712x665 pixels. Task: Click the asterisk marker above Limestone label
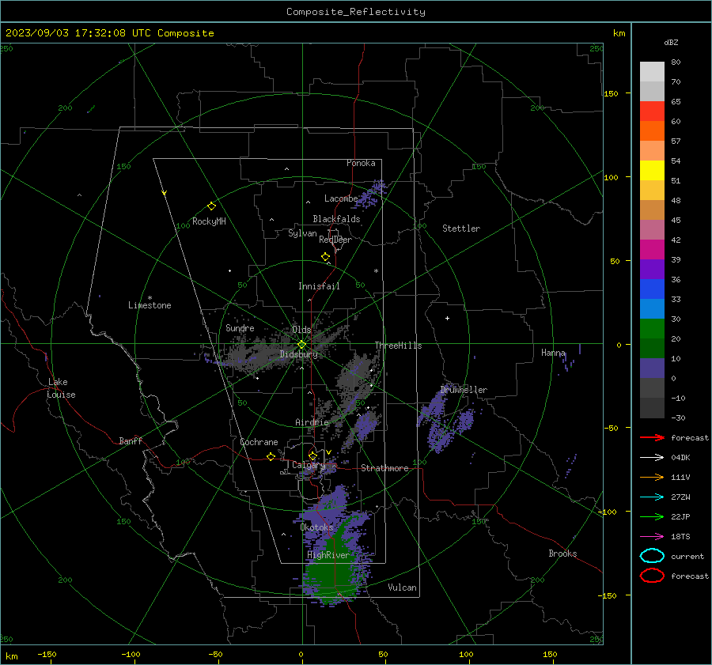point(150,298)
